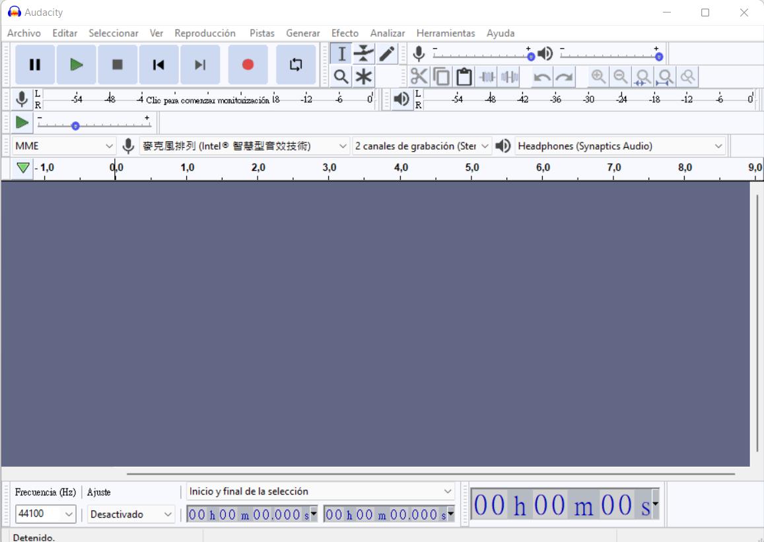Click the recording meter microphone icon

(x=21, y=100)
